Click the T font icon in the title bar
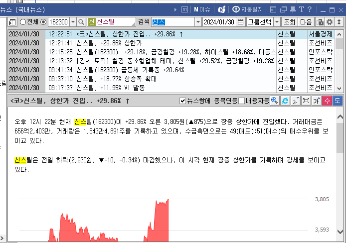The image size is (346, 243). coord(302,9)
